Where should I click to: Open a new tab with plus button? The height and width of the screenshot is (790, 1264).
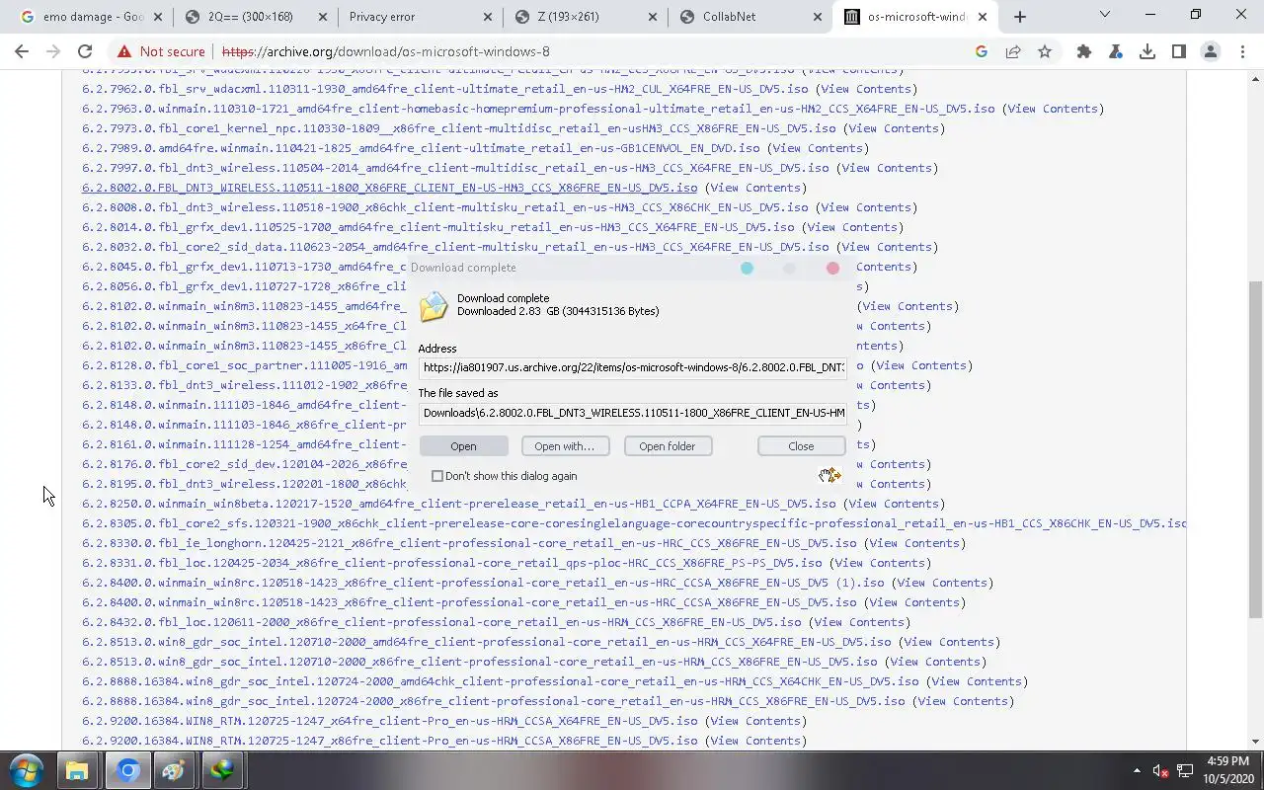tap(1020, 16)
